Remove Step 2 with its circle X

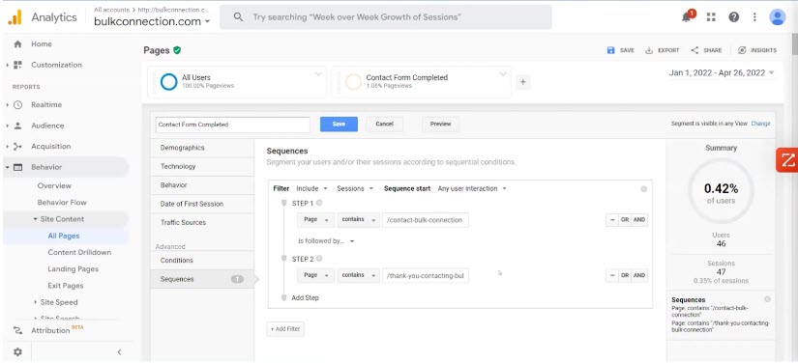319,259
